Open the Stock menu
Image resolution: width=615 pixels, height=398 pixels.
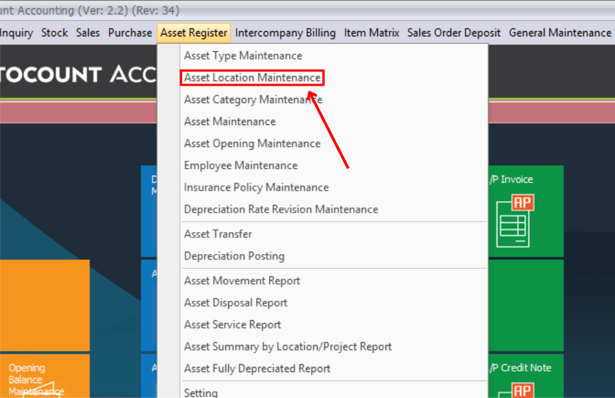pos(54,32)
